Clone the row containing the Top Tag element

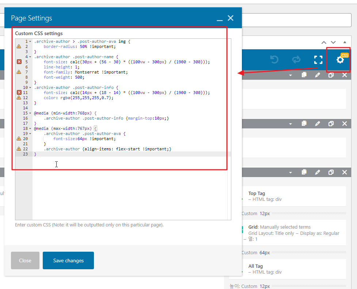pos(331,172)
